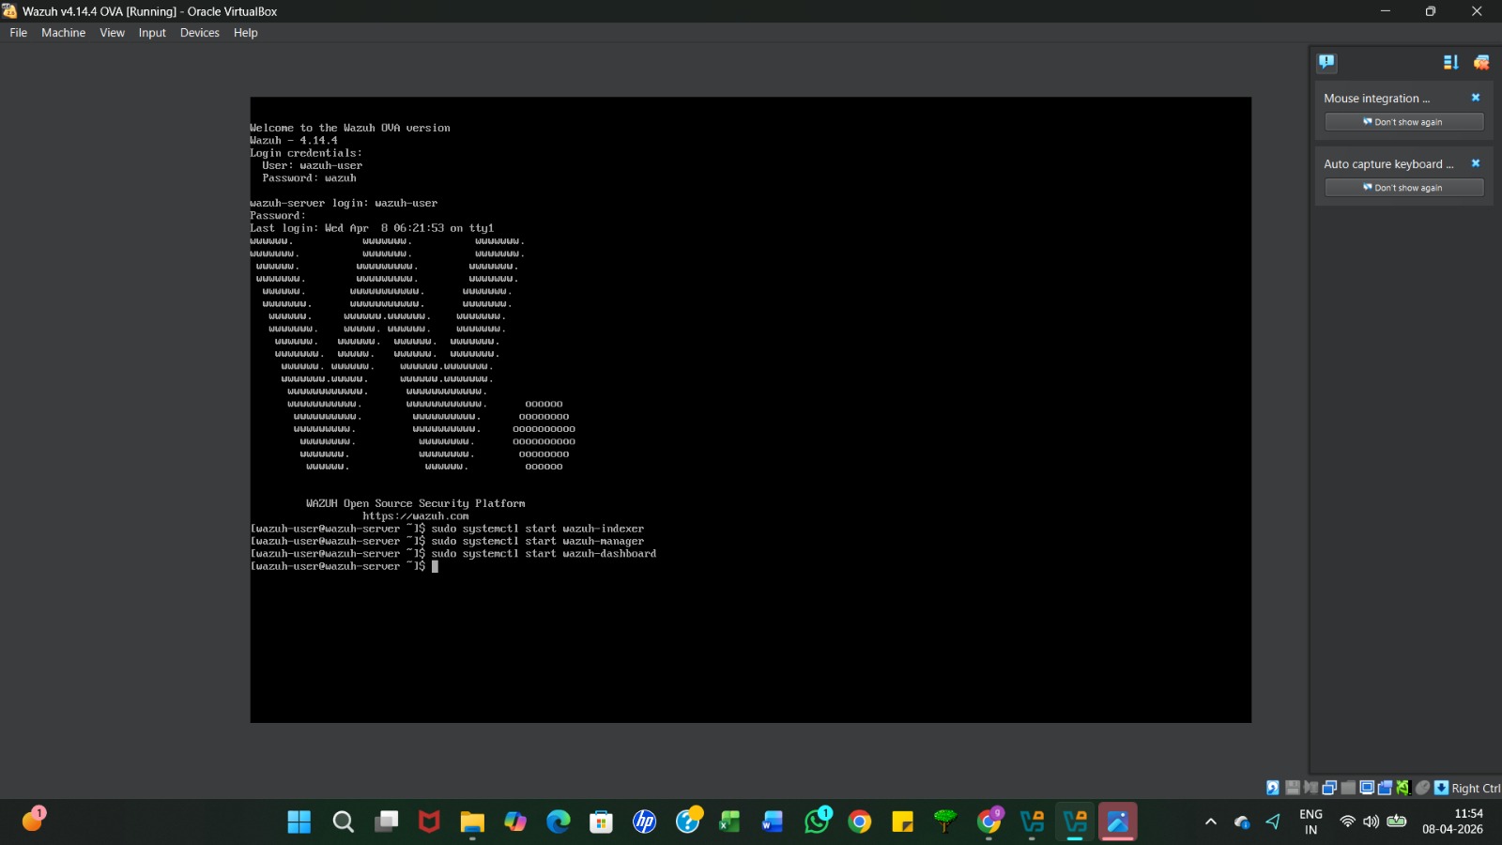The image size is (1502, 845).
Task: Click the shared folders indicator icon
Action: [1348, 788]
